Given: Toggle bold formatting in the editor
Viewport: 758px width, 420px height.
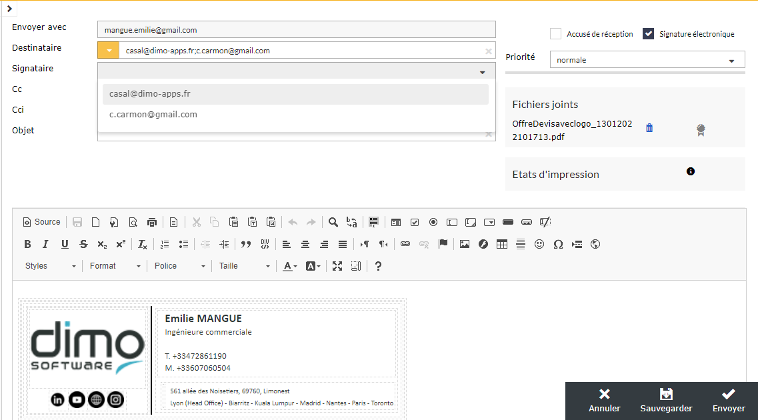Looking at the screenshot, I should point(27,245).
